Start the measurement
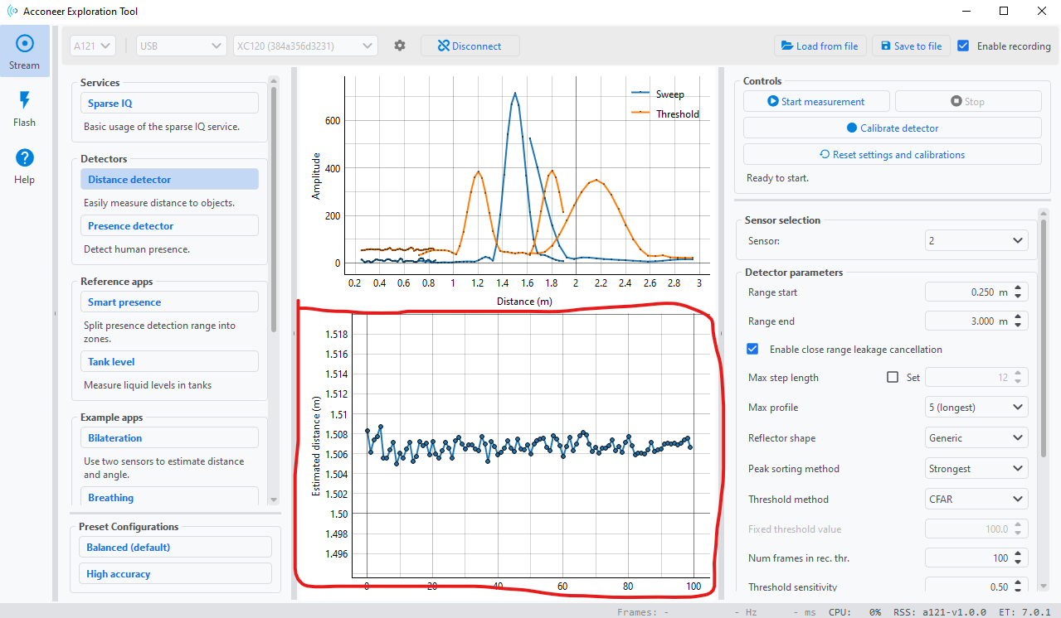 (816, 101)
